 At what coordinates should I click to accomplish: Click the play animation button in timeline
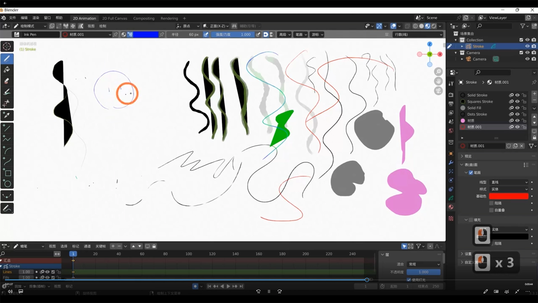(228, 286)
